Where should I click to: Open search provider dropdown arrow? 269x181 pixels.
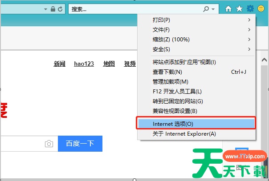[213, 9]
